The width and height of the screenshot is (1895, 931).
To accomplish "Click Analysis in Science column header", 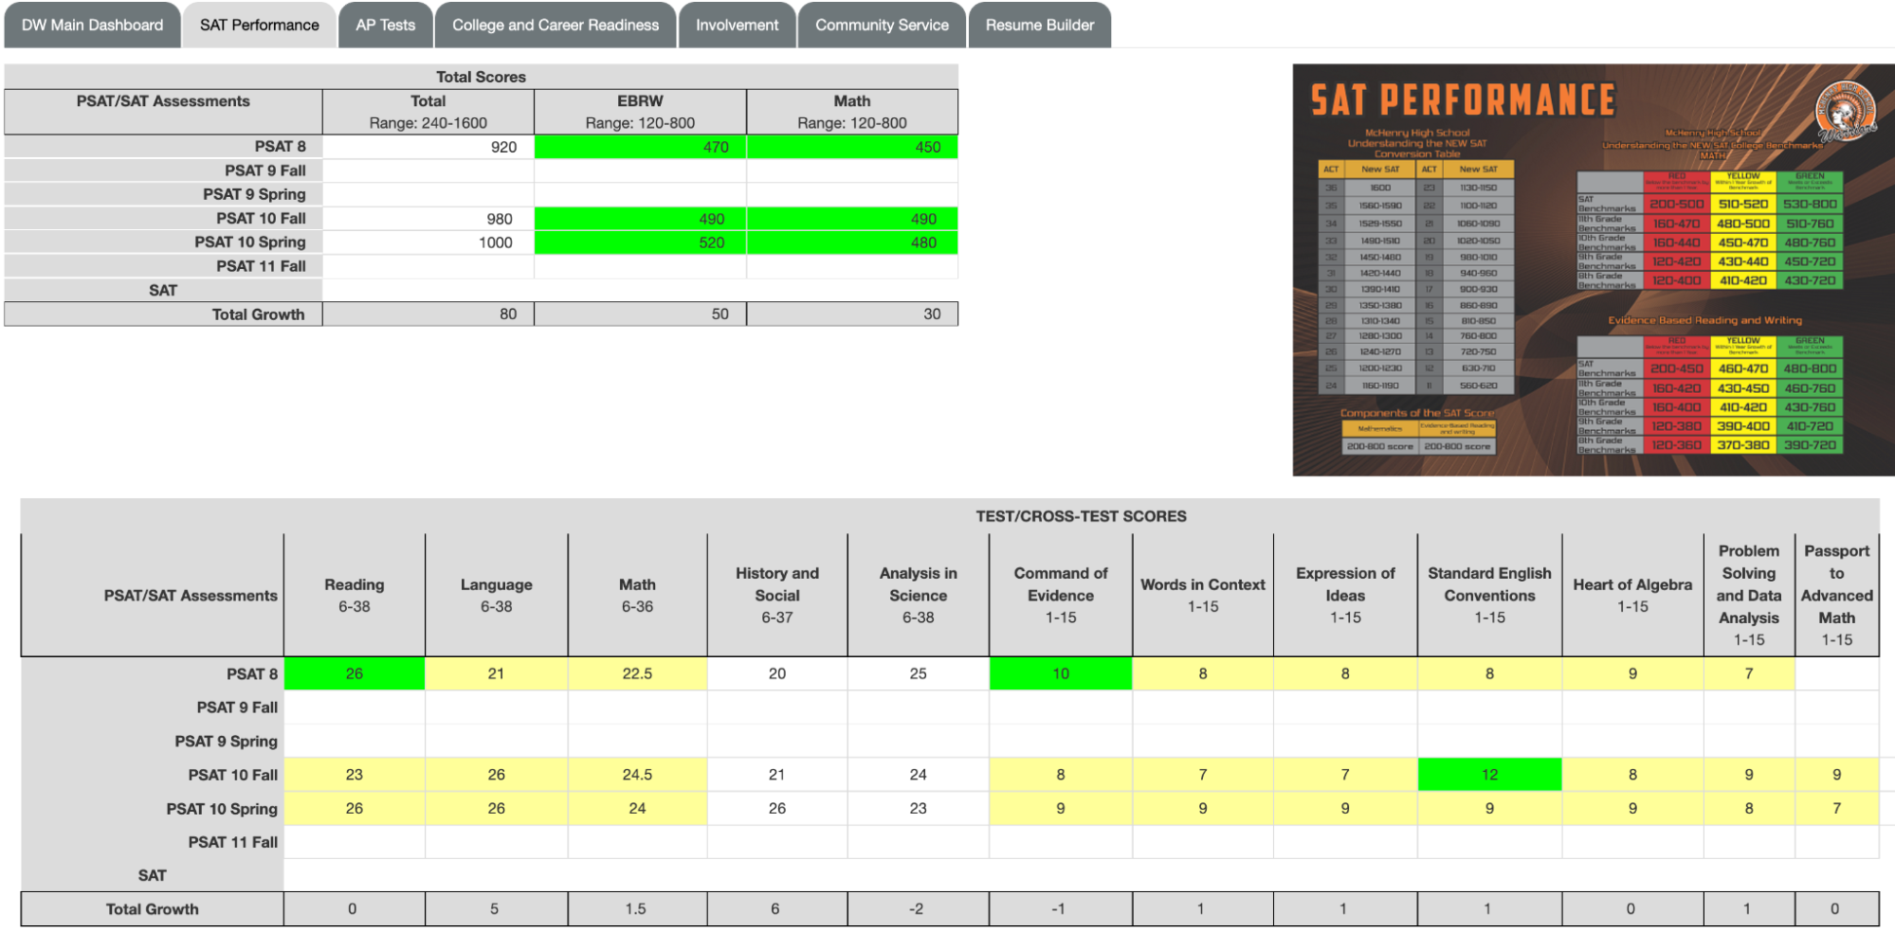I will (x=919, y=595).
